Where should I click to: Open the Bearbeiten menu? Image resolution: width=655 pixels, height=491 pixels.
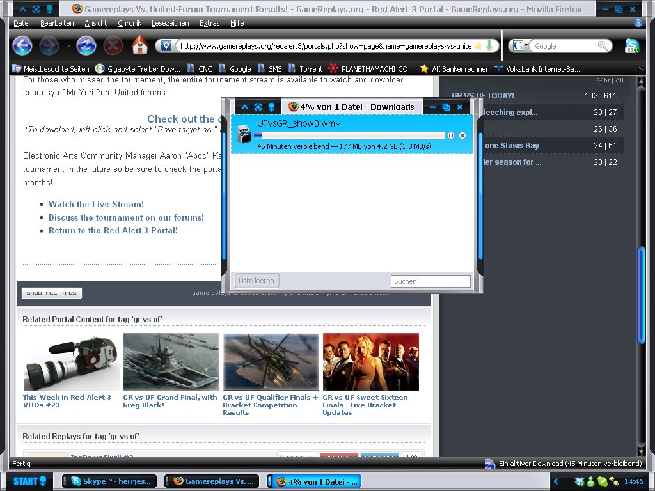coord(57,23)
